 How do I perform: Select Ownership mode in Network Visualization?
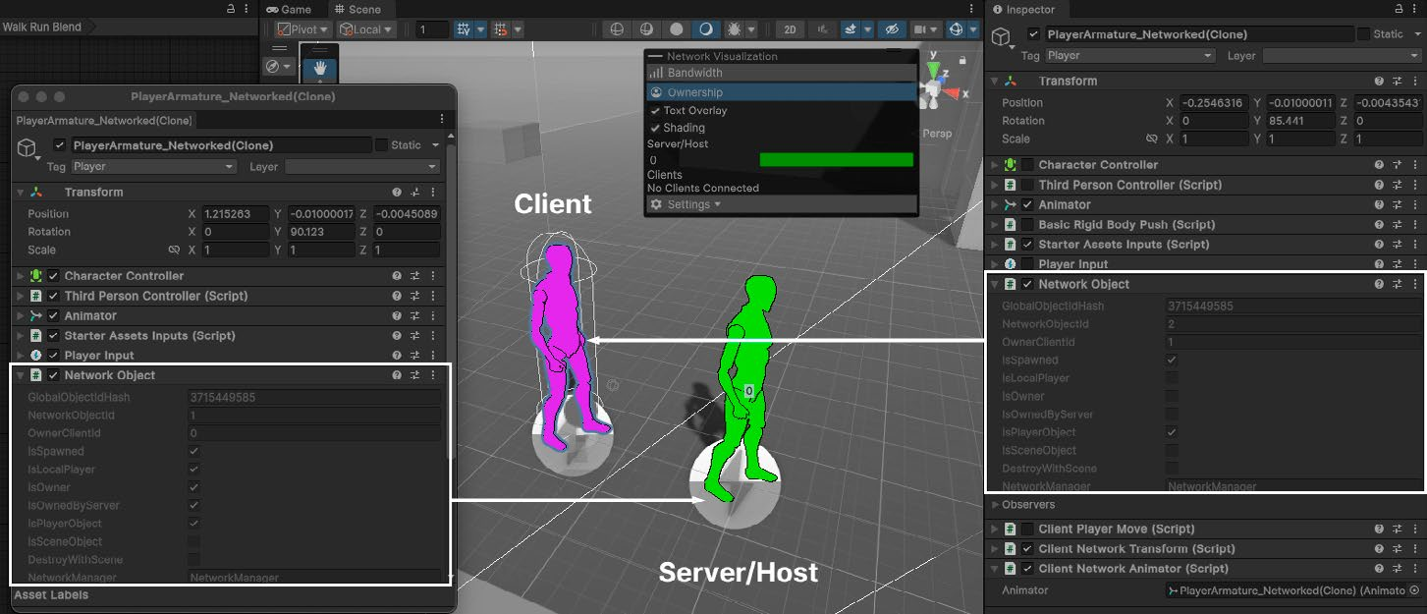782,92
